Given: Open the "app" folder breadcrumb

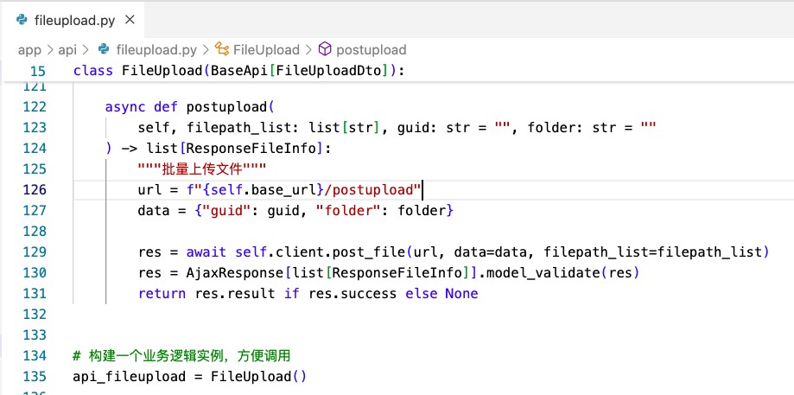Looking at the screenshot, I should [29, 49].
